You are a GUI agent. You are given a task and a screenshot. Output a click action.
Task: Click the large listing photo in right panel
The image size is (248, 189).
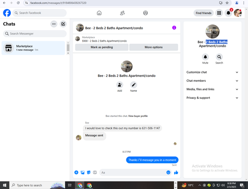(x=212, y=31)
